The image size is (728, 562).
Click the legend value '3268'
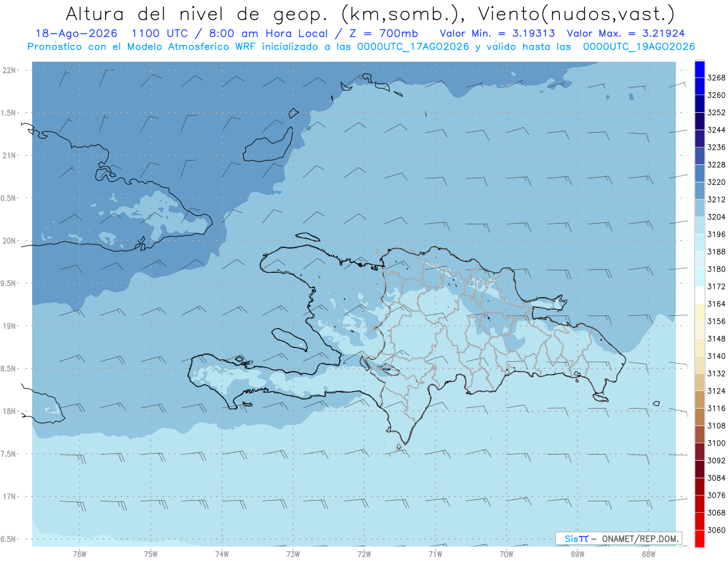click(716, 78)
